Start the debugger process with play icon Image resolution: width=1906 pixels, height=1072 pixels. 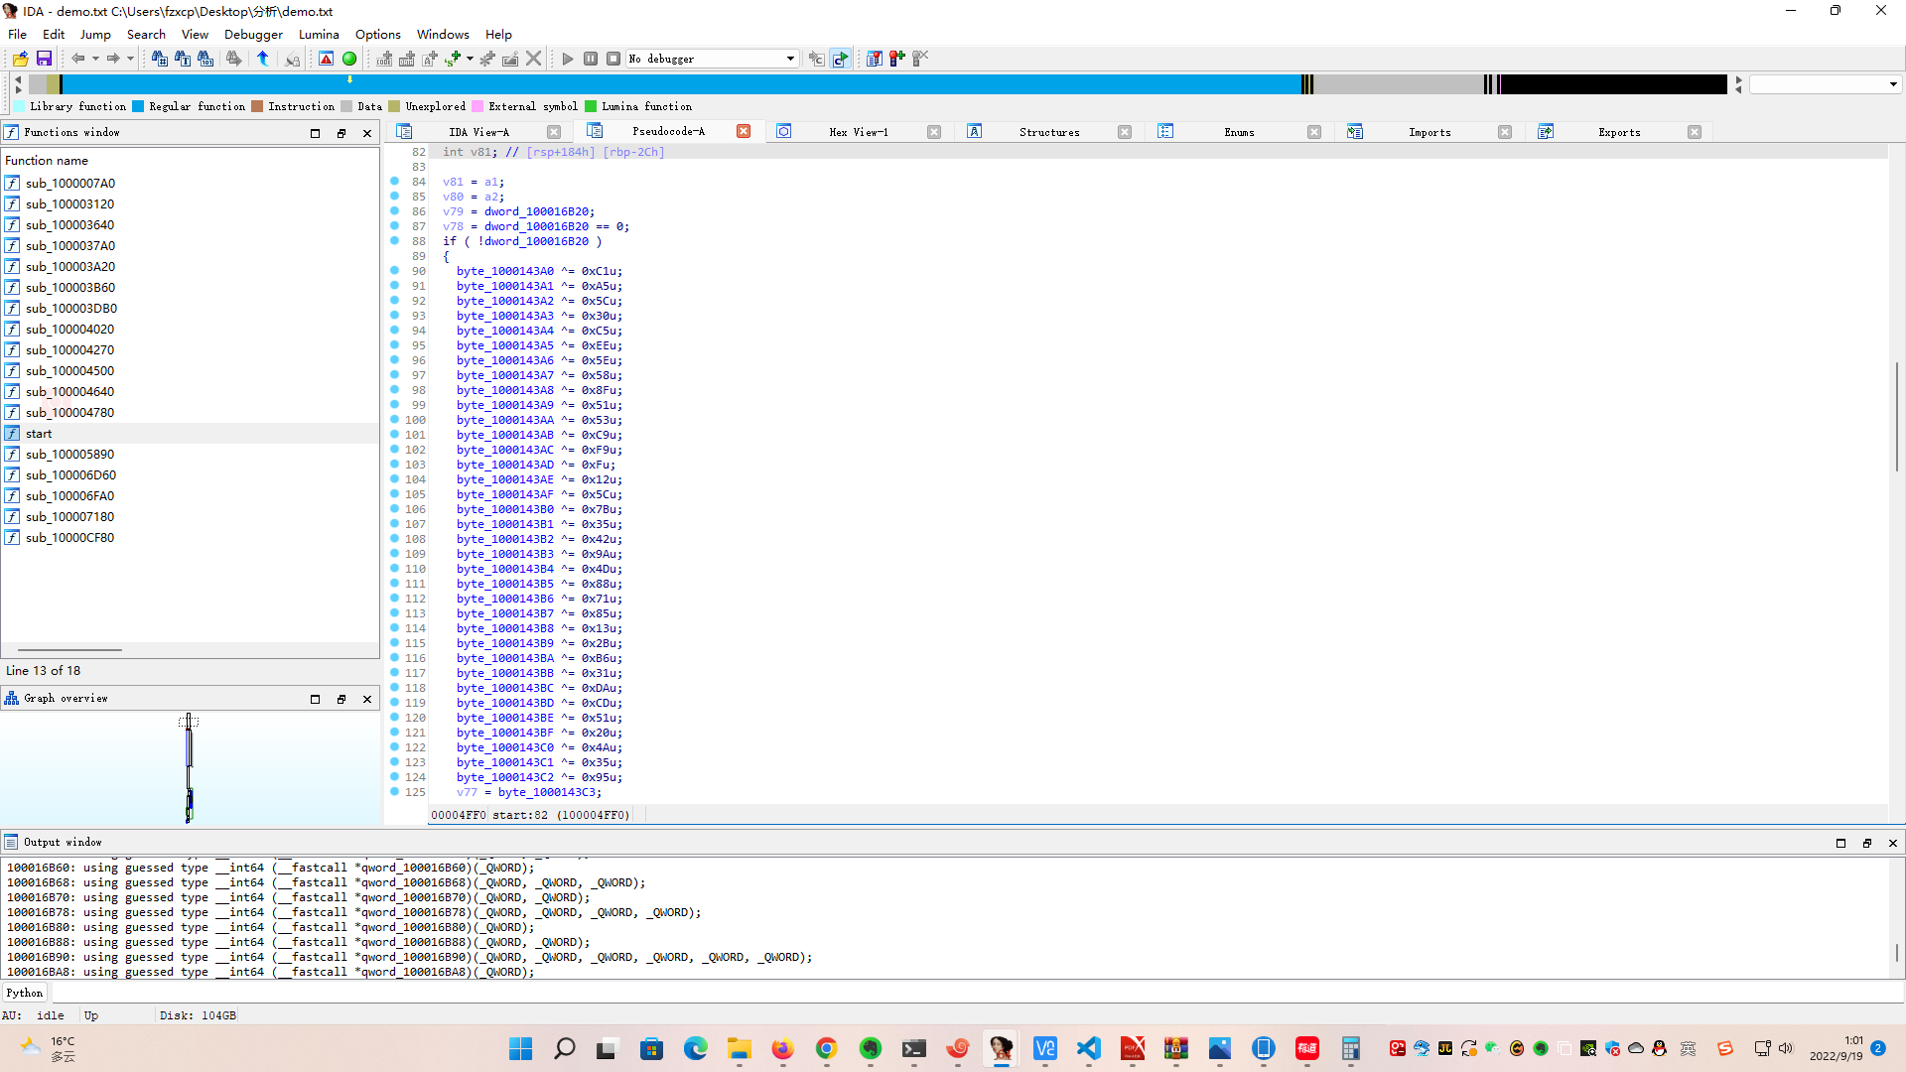point(568,59)
